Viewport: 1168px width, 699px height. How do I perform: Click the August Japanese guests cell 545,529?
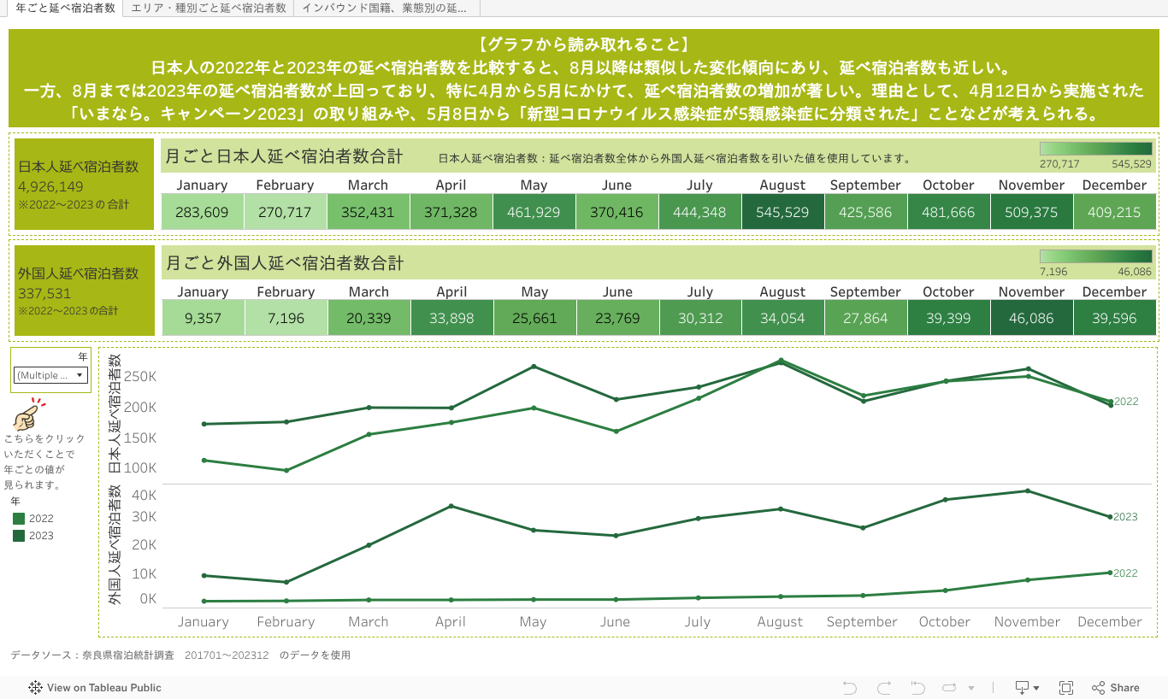point(782,212)
